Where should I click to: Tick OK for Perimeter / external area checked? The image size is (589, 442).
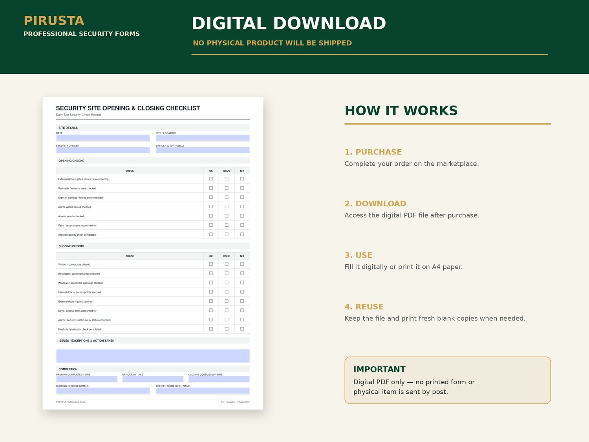click(211, 188)
